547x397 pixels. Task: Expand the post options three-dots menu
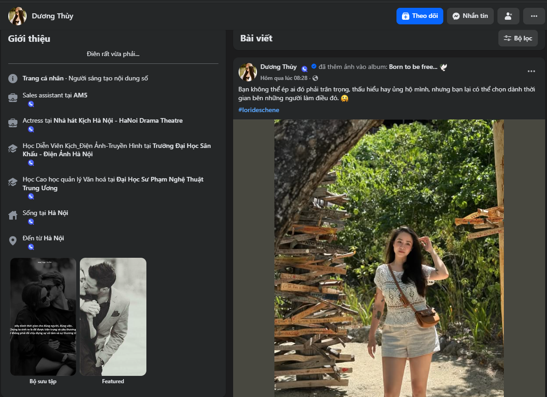coord(531,71)
